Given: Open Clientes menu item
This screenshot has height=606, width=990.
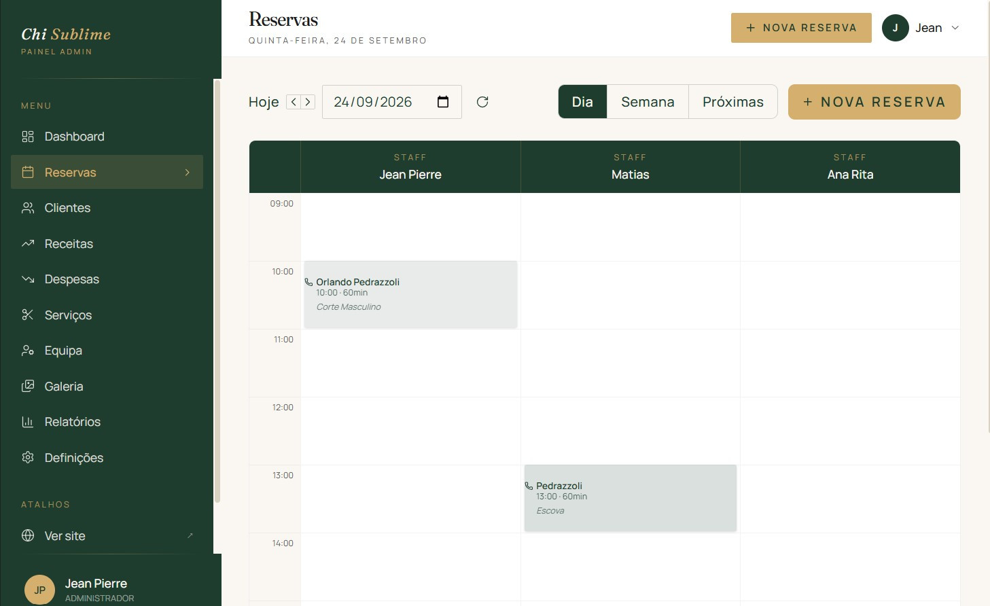Looking at the screenshot, I should 107,208.
